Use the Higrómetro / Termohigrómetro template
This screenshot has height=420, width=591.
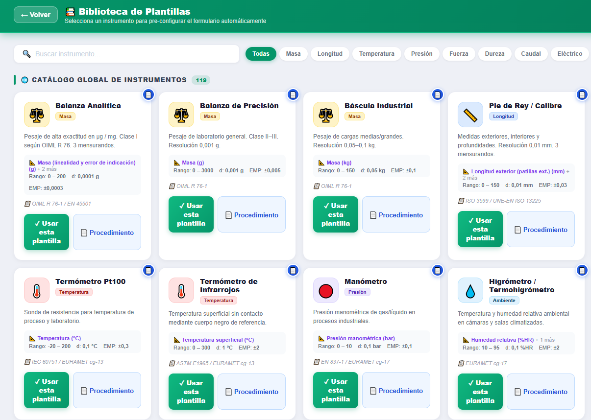480,392
